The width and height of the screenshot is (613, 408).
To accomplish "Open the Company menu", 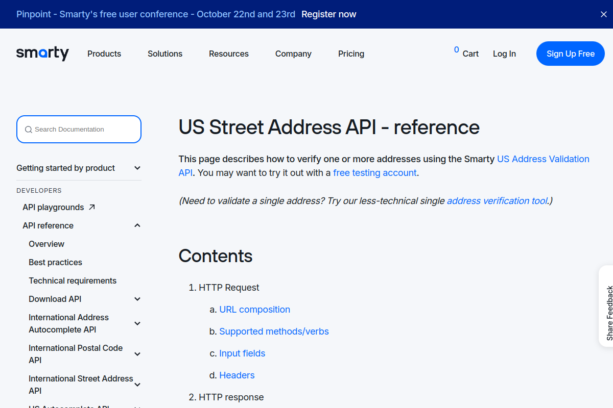I will click(x=293, y=54).
